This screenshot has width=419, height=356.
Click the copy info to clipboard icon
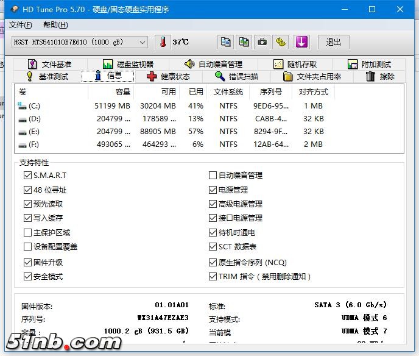pyautogui.click(x=225, y=42)
